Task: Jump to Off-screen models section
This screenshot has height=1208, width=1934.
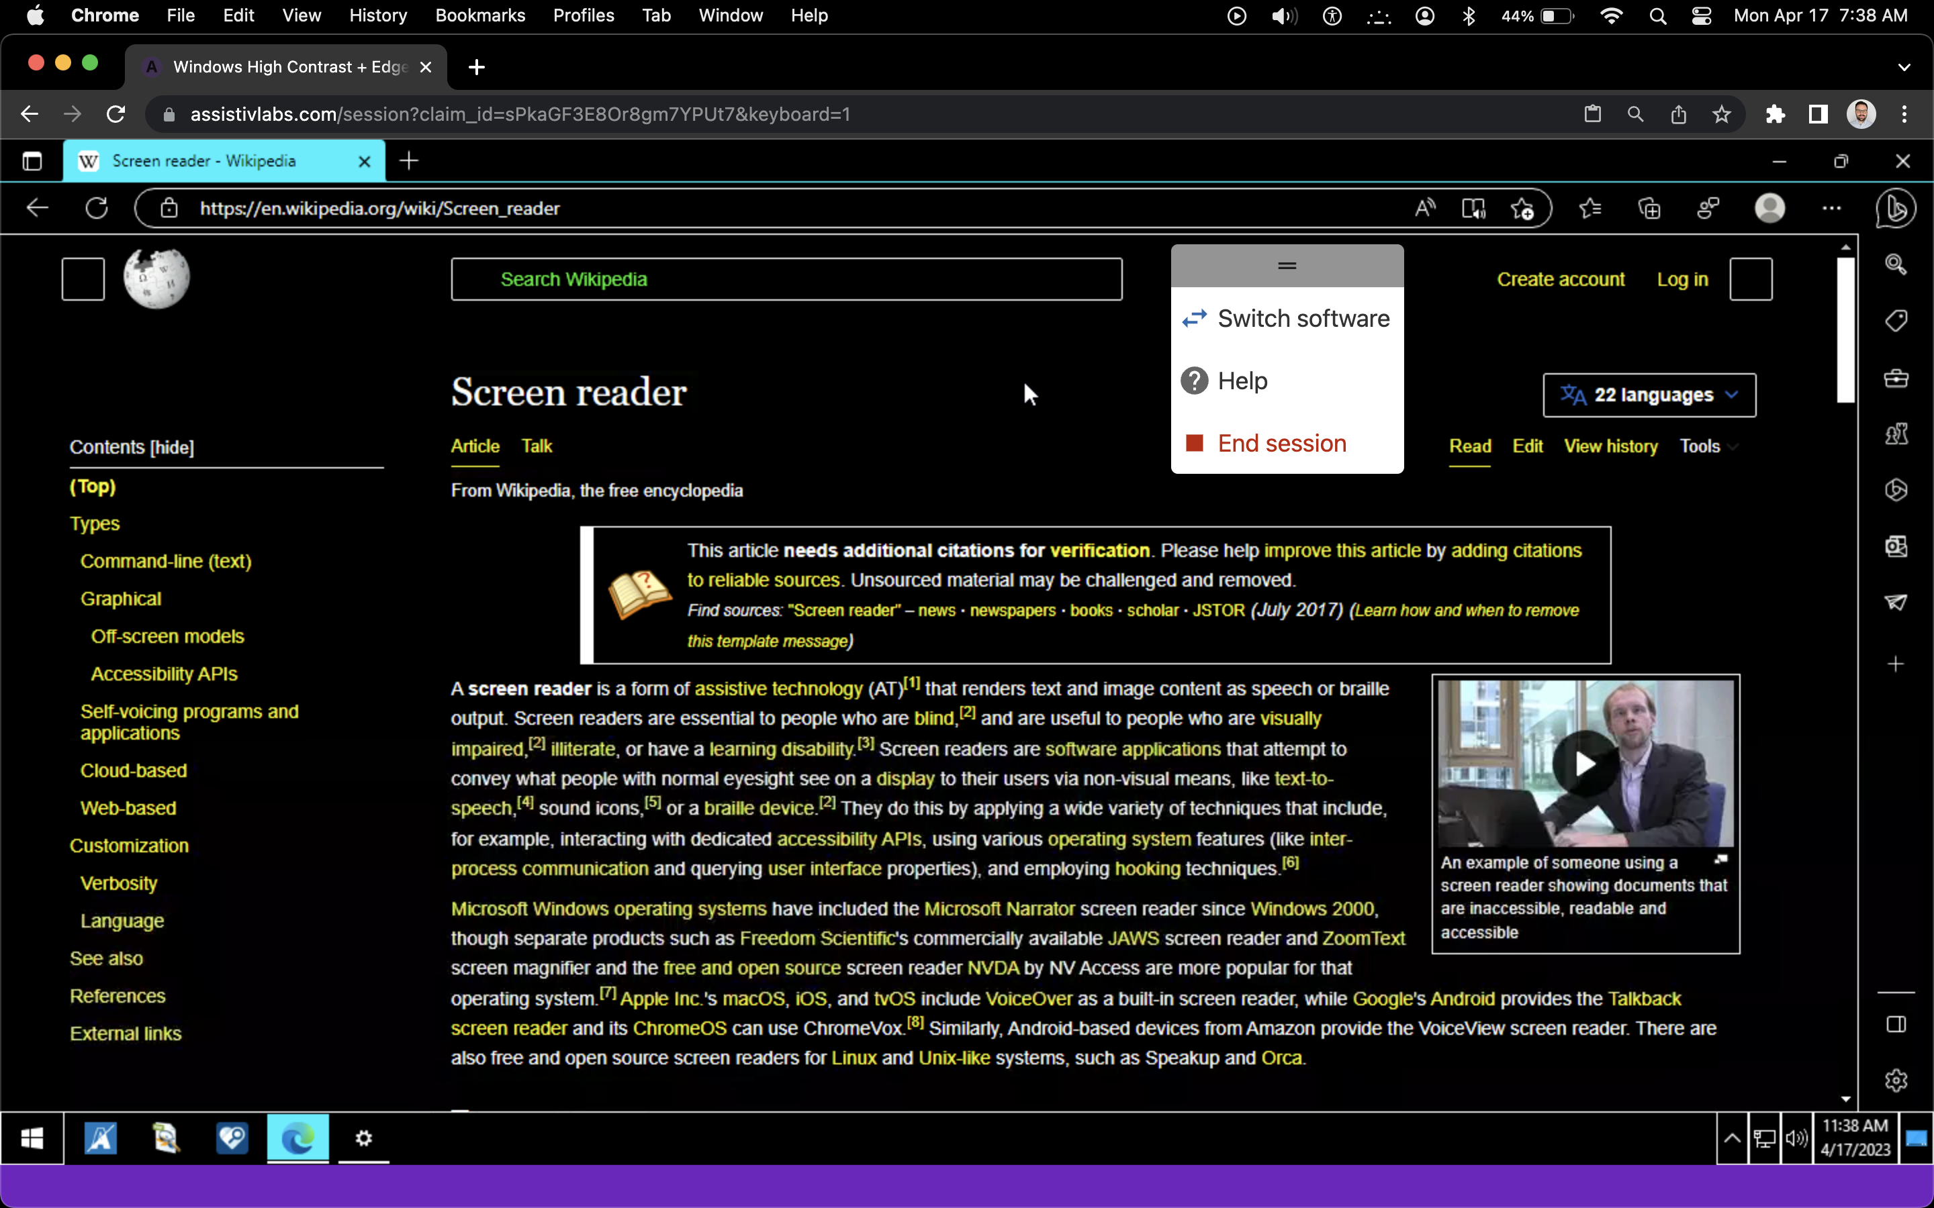Action: 167,637
